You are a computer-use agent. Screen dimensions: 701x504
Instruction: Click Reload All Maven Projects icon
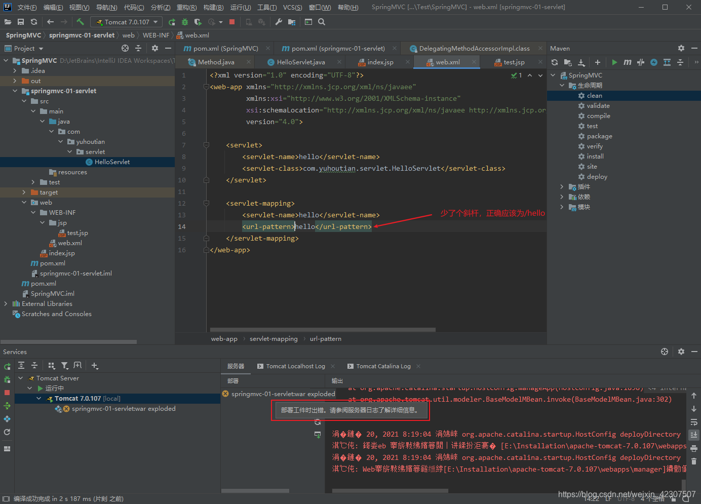pyautogui.click(x=555, y=62)
